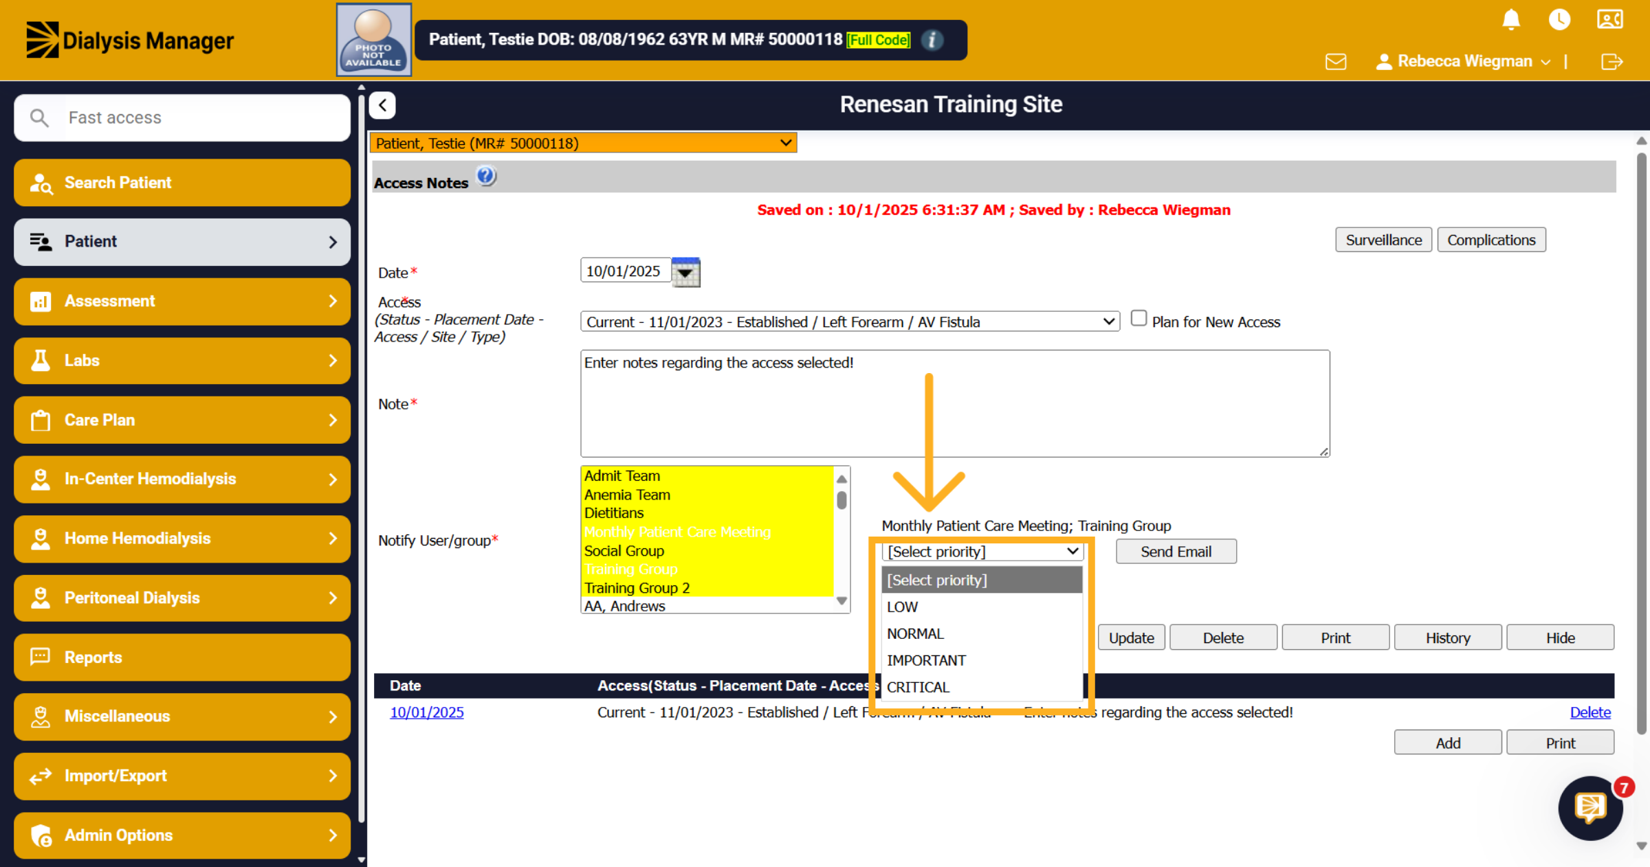Viewport: 1650px width, 867px height.
Task: Click the logout icon
Action: (1611, 62)
